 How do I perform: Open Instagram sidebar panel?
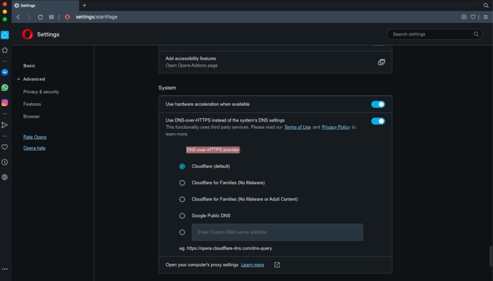point(5,102)
